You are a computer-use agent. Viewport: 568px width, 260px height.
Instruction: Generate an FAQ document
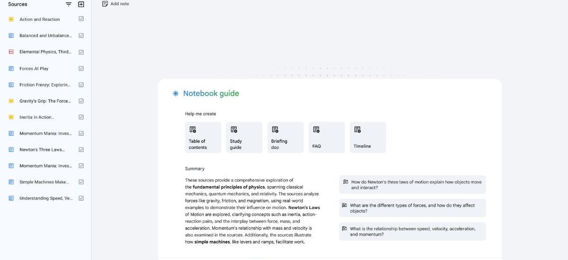327,138
